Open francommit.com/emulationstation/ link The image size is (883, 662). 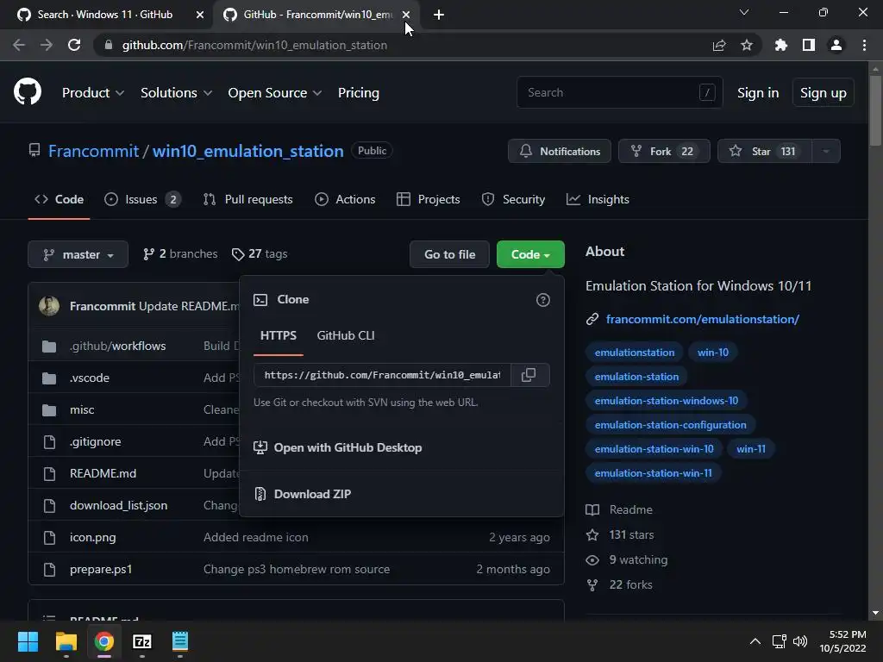tap(702, 319)
